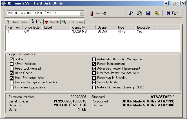This screenshot has width=187, height=119.
Task: Open the Error Scan tab
Action: (x=73, y=22)
